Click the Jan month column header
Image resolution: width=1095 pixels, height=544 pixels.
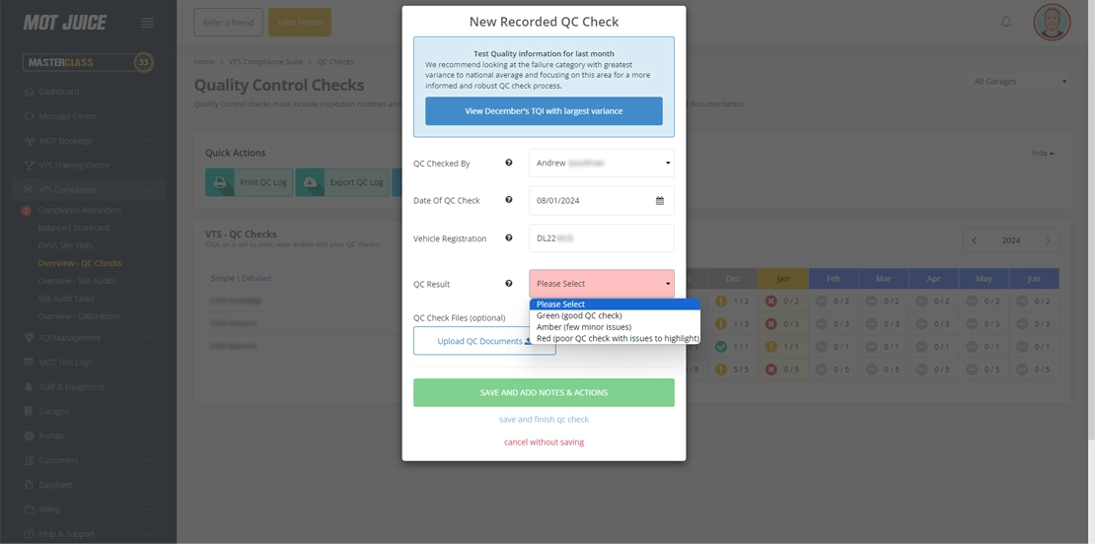pyautogui.click(x=783, y=278)
